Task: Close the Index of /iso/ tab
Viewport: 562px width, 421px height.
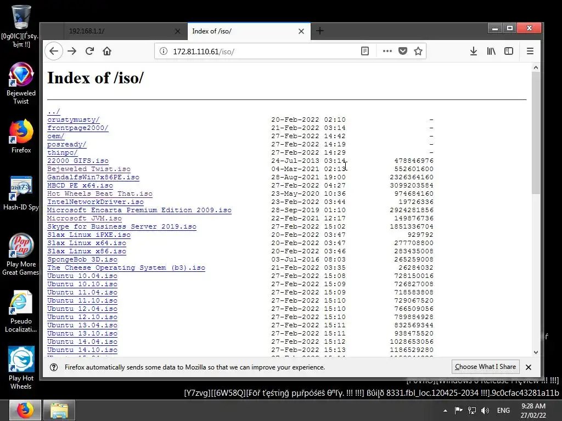Action: [x=301, y=31]
